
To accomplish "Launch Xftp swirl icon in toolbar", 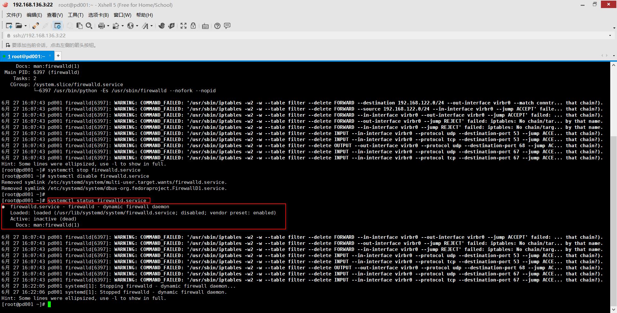I will tap(162, 26).
